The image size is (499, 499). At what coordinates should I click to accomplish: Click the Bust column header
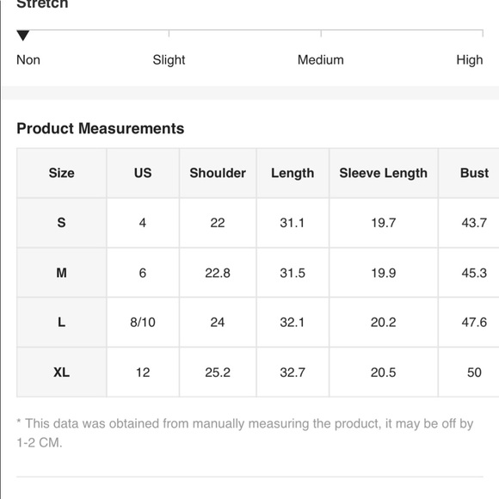coord(474,173)
